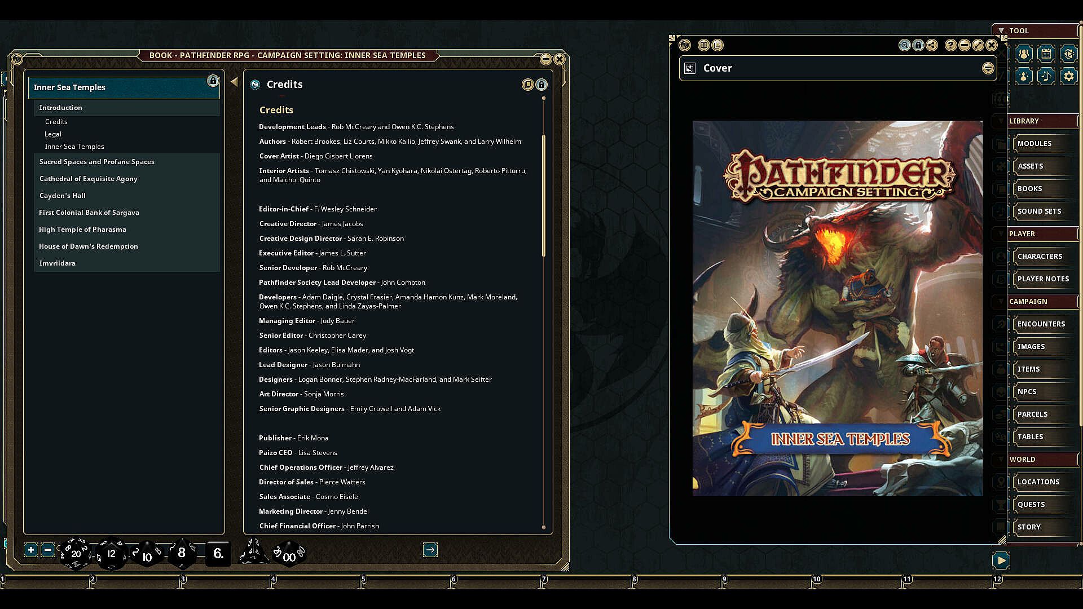This screenshot has height=609, width=1083.
Task: Collapse the TOOL sidebar section
Action: click(1001, 30)
